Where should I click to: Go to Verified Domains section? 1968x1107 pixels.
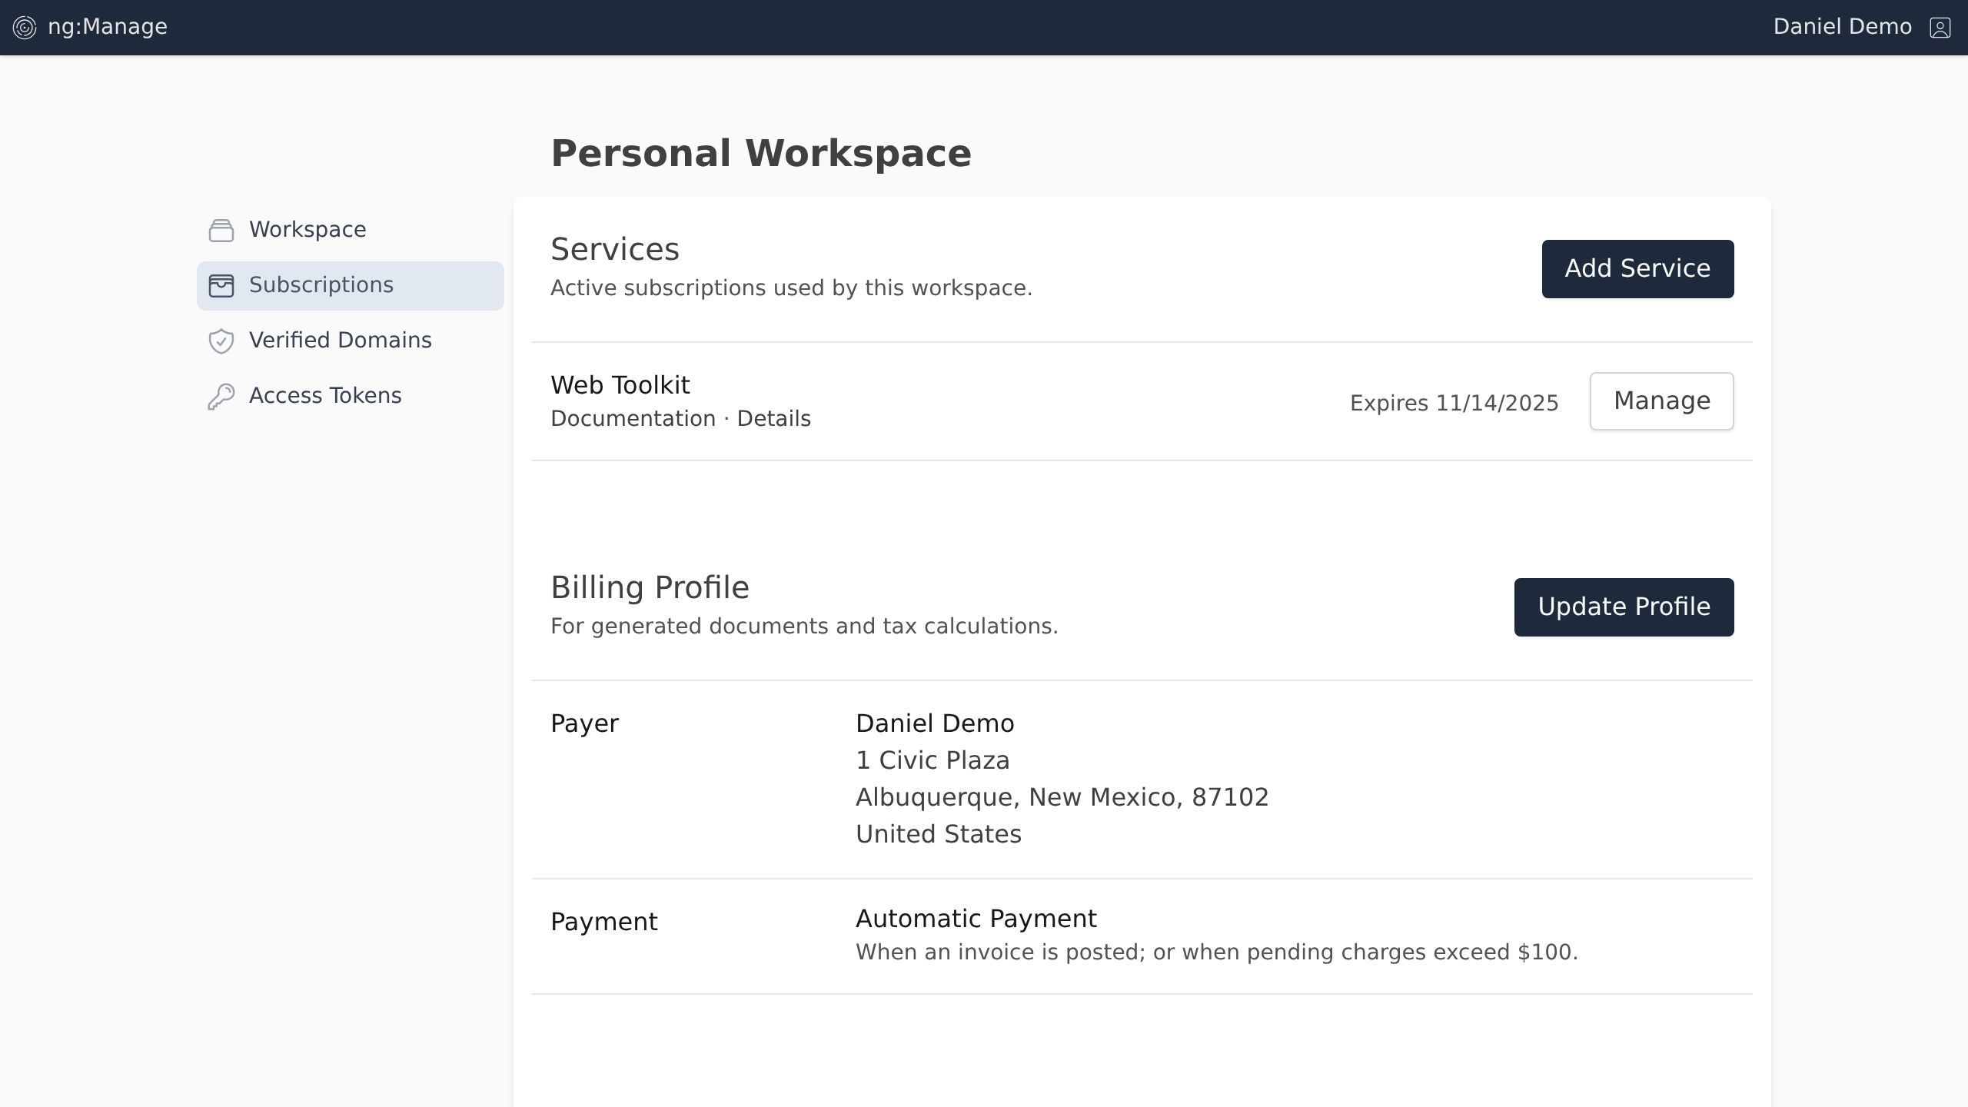tap(340, 341)
